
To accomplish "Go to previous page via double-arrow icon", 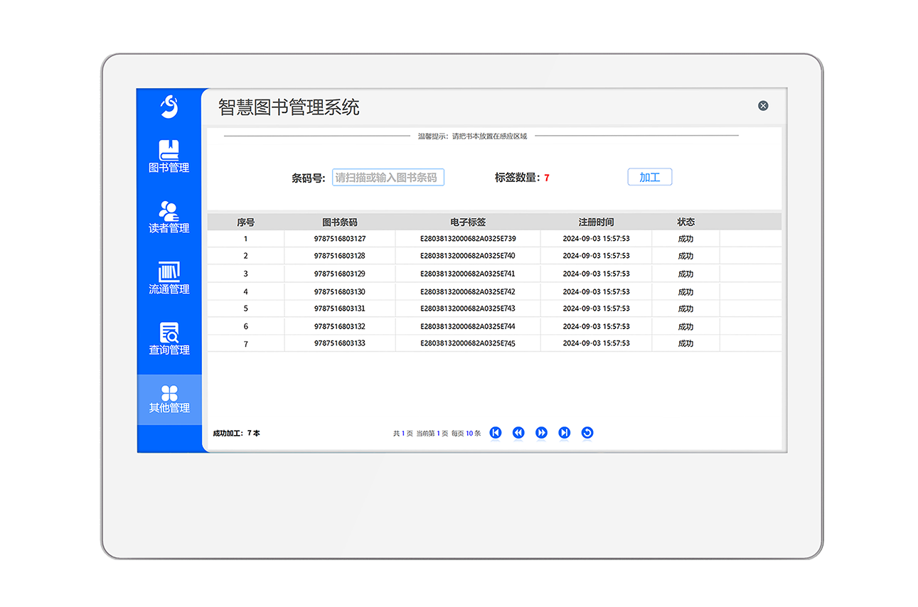I will pyautogui.click(x=518, y=432).
